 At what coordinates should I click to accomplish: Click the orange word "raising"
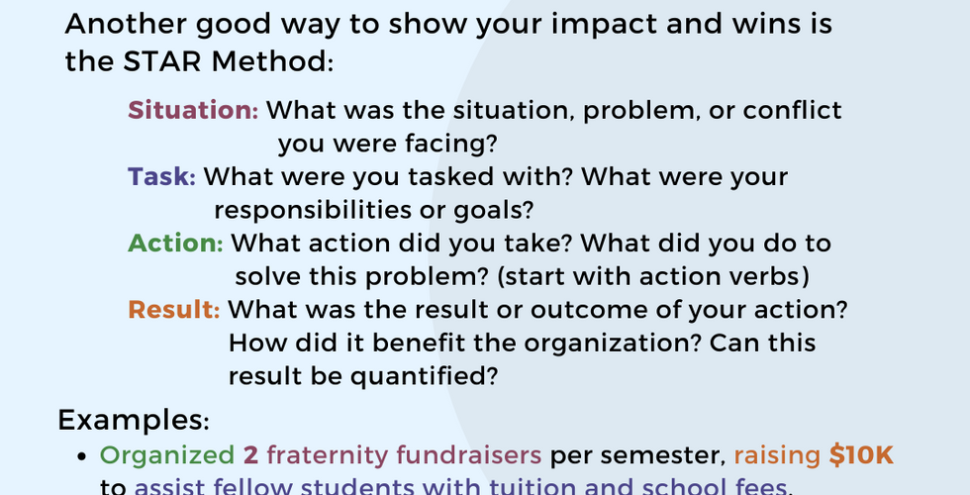point(775,455)
